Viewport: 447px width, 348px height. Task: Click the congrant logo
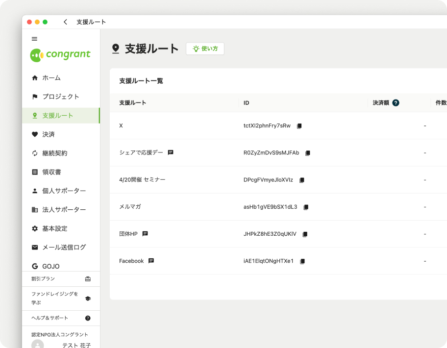(60, 55)
